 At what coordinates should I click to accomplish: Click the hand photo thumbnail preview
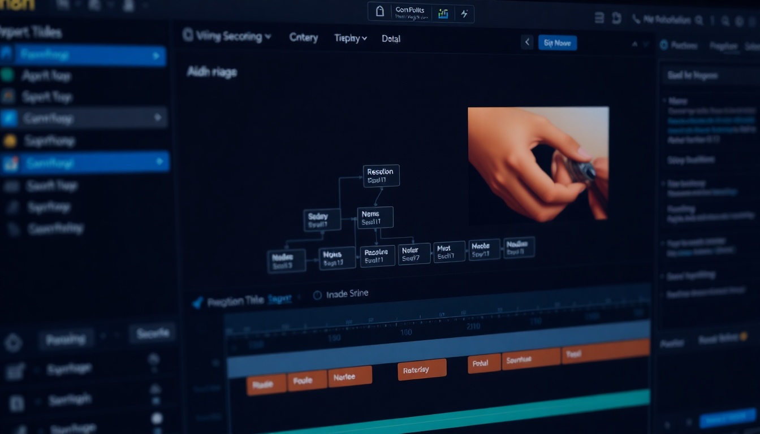(538, 163)
